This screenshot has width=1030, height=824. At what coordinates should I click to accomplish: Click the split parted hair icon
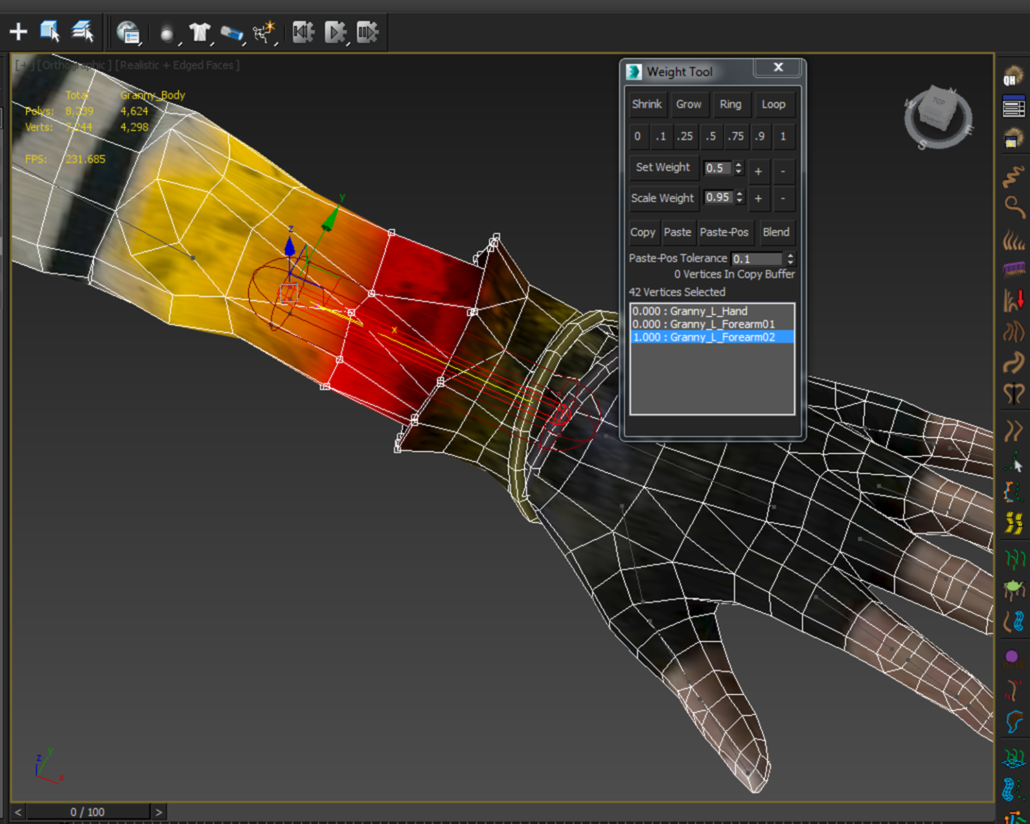coord(1013,393)
